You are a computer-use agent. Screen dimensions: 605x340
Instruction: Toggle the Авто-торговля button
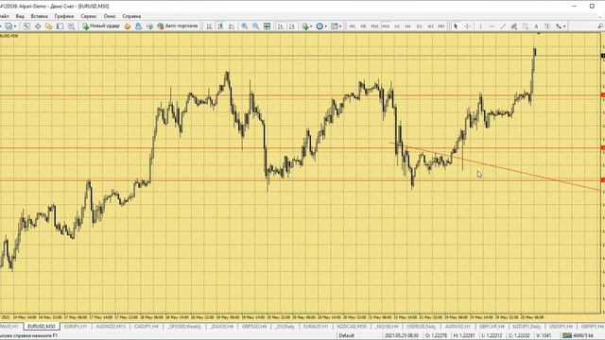tap(178, 25)
